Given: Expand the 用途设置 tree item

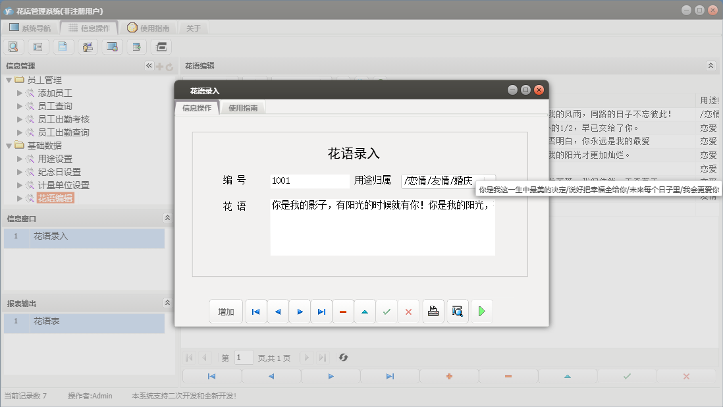Looking at the screenshot, I should (x=19, y=159).
